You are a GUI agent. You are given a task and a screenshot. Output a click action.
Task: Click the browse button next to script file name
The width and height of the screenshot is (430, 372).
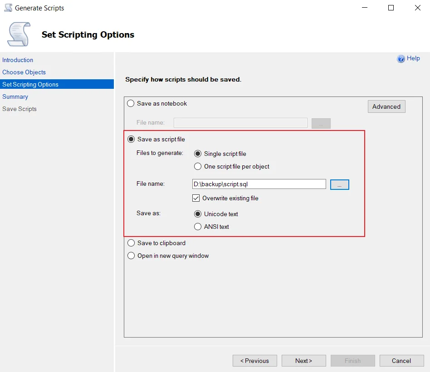point(339,184)
